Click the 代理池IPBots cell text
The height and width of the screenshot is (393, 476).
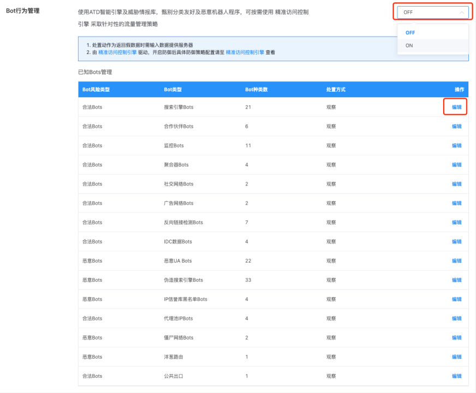[x=178, y=318]
